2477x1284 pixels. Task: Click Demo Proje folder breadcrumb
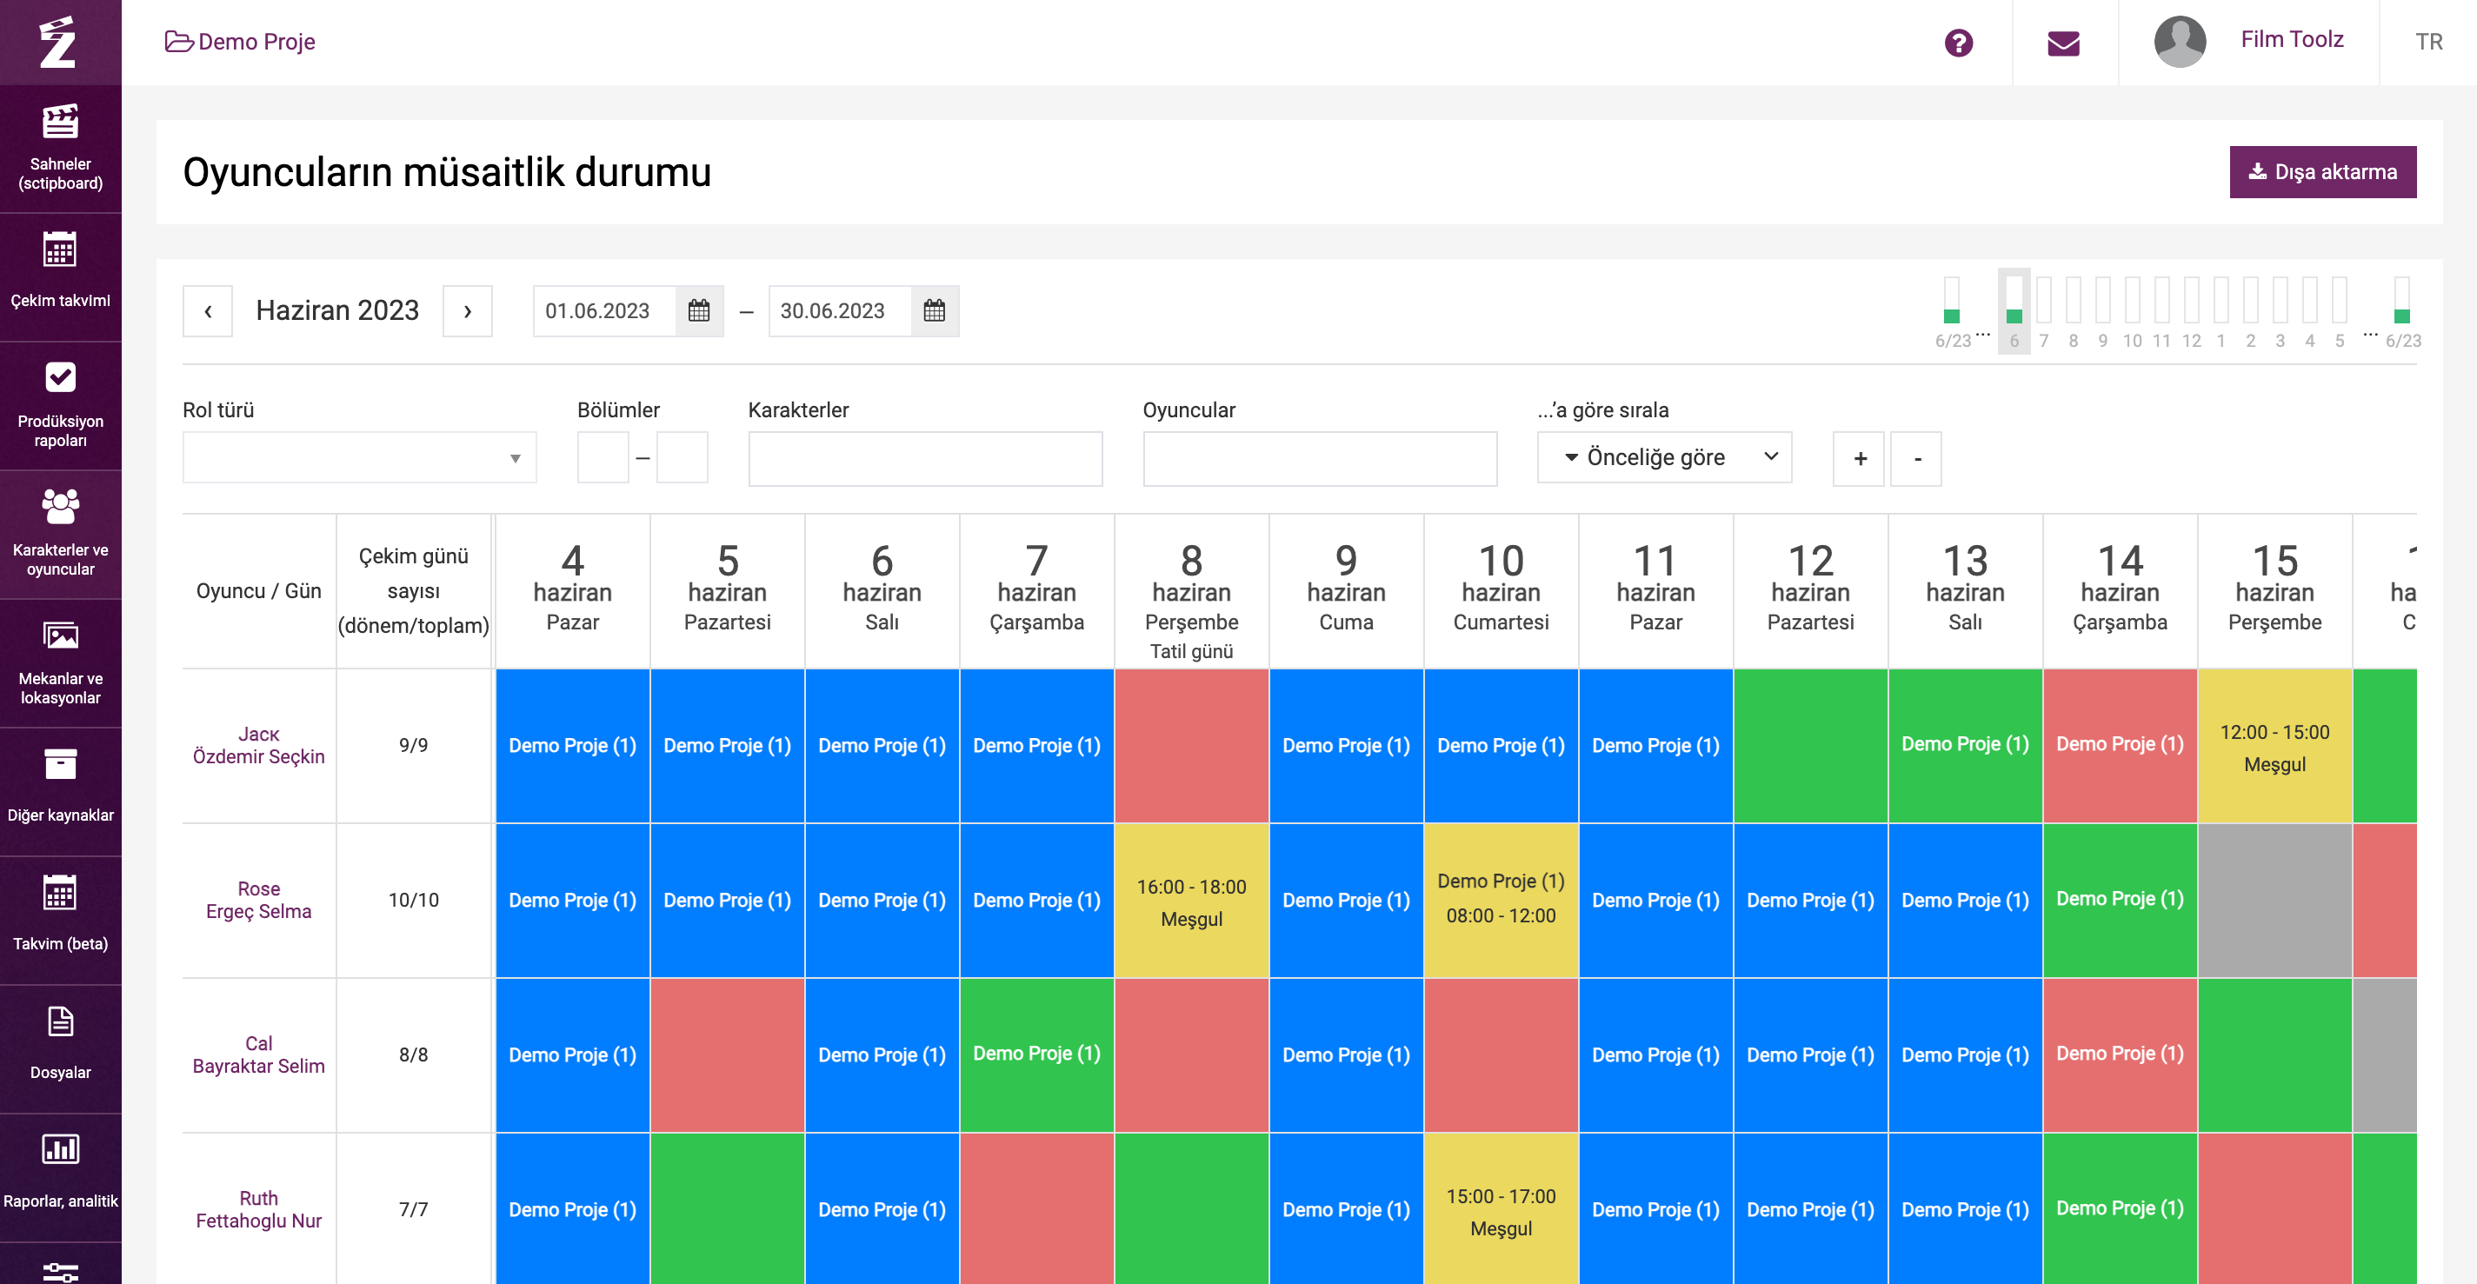(x=240, y=42)
